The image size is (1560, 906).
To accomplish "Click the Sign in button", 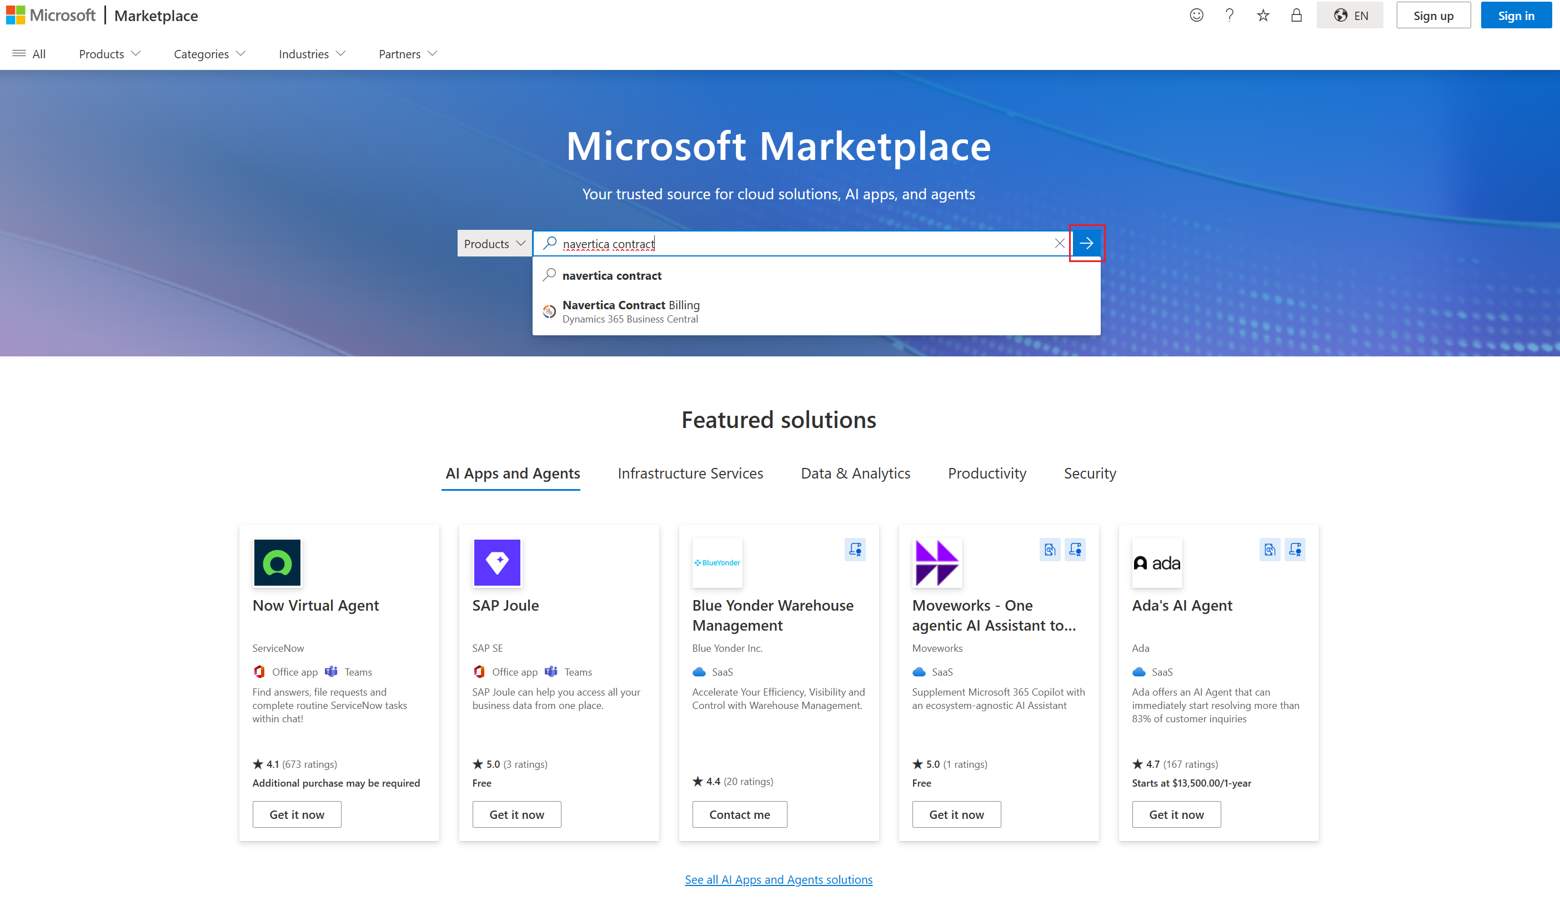I will point(1516,15).
